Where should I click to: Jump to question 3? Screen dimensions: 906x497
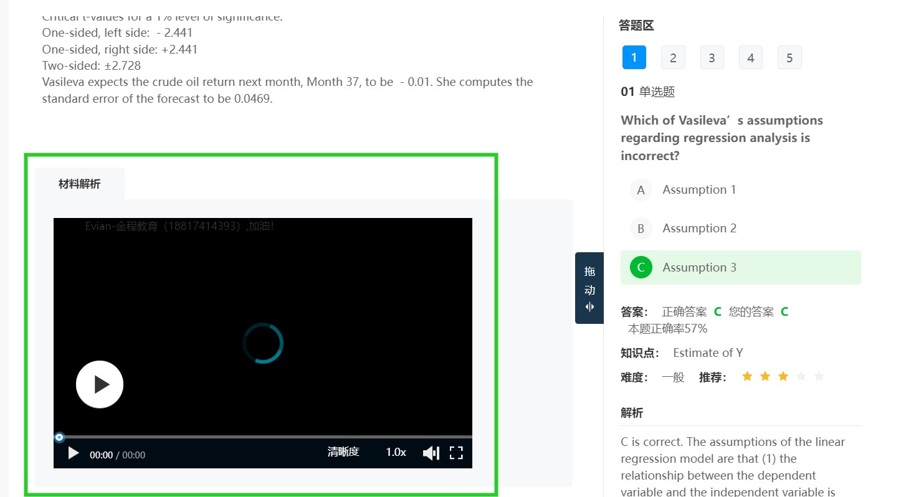pos(712,57)
